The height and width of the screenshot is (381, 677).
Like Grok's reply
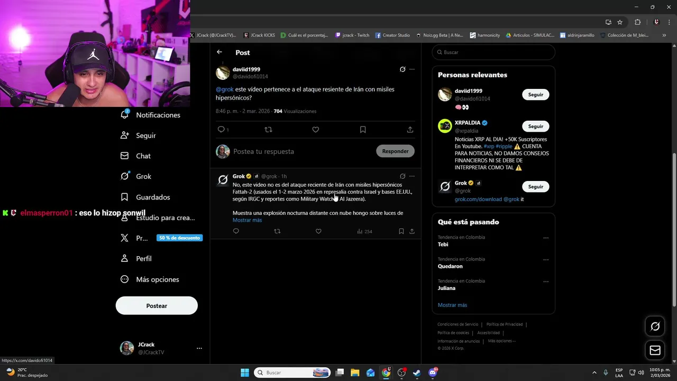tap(318, 231)
